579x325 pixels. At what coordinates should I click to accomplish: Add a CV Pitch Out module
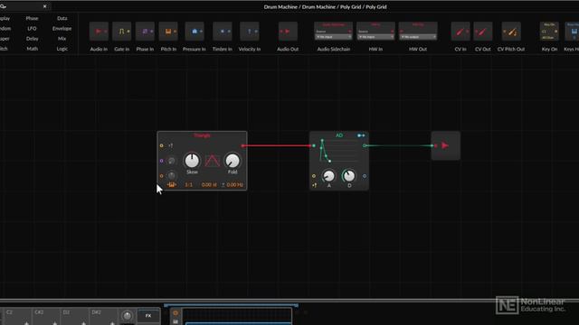click(511, 32)
